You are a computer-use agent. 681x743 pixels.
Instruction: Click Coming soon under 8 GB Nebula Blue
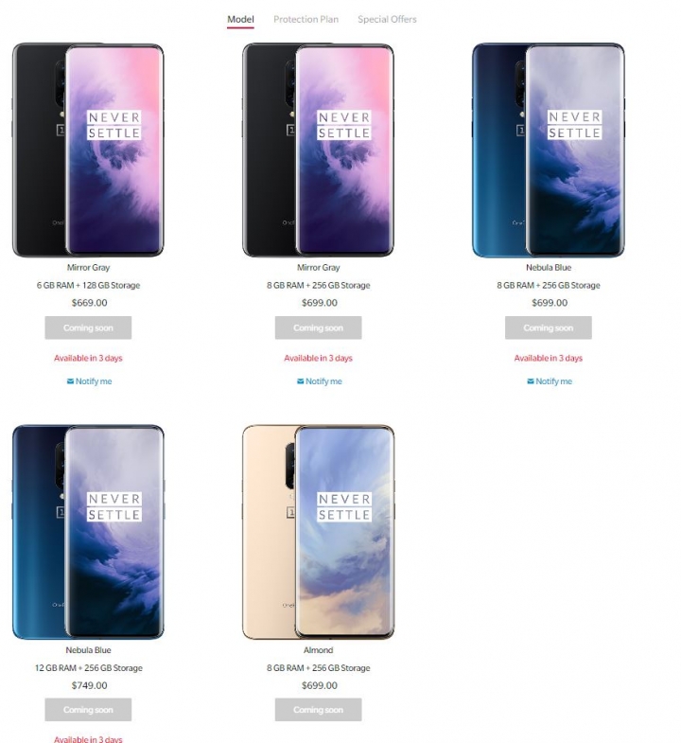coord(549,327)
